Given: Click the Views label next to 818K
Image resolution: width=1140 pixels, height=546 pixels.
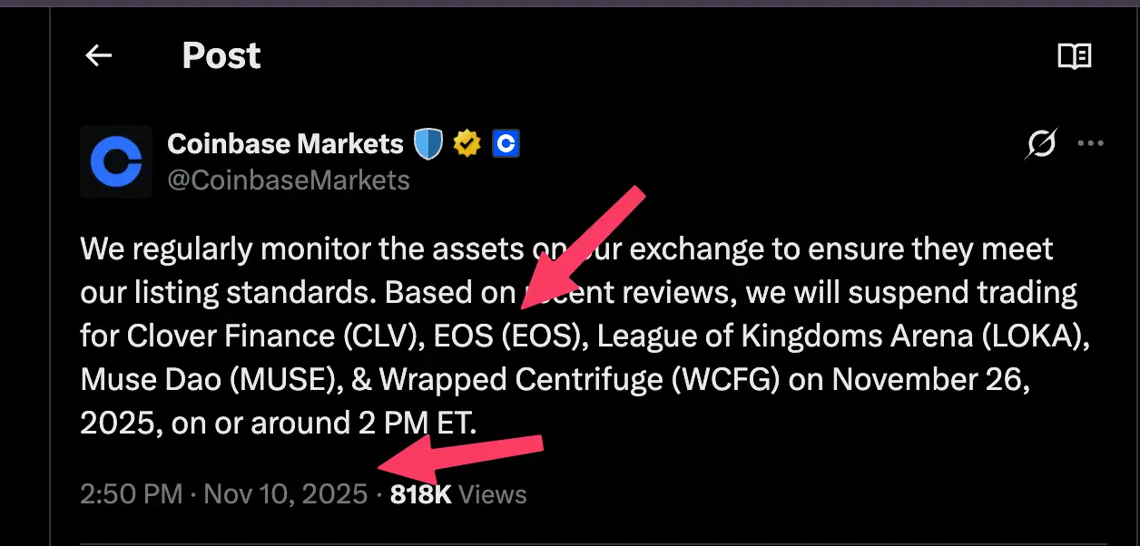Looking at the screenshot, I should [x=491, y=494].
